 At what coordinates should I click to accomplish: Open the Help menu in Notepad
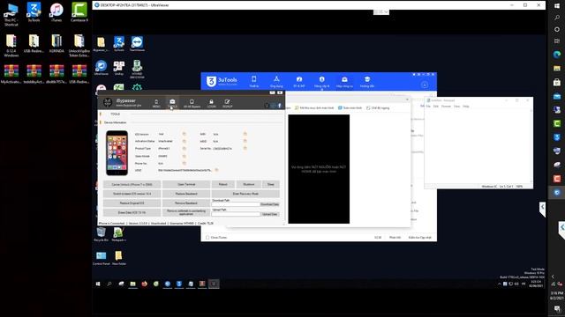click(x=466, y=107)
